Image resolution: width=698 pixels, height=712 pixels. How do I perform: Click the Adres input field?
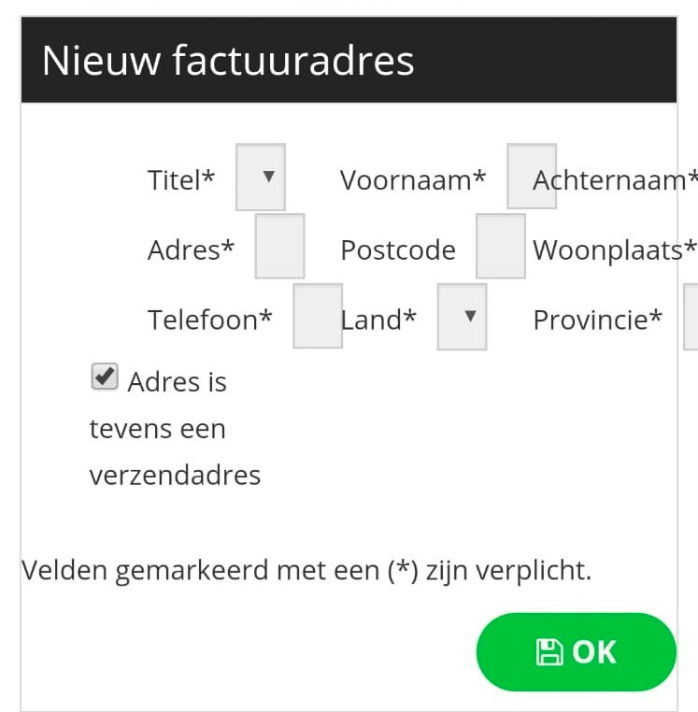[279, 247]
